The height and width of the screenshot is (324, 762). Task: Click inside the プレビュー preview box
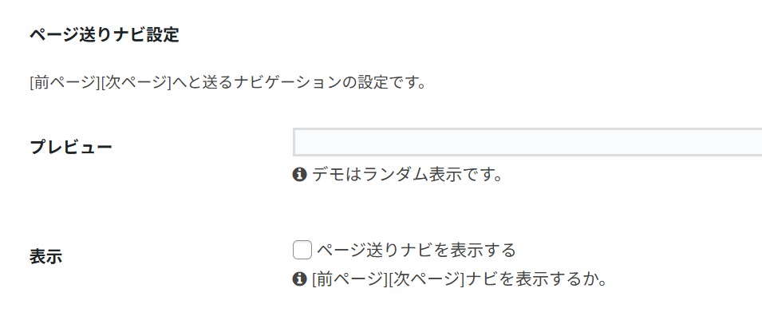coord(527,142)
